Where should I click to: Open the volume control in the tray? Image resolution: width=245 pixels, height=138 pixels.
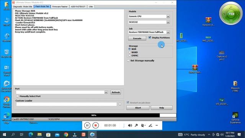(x=222, y=135)
